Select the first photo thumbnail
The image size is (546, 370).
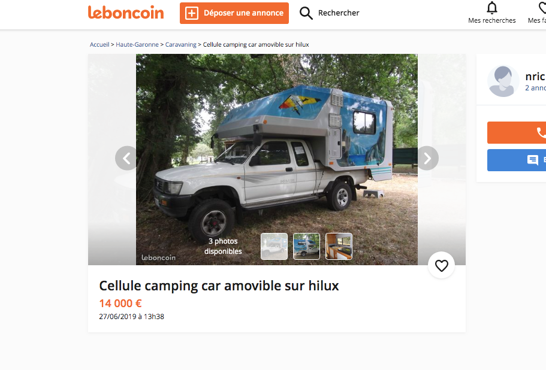[x=274, y=246]
